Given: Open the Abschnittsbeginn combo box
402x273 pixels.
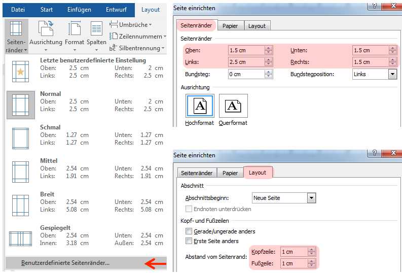Looking at the screenshot, I should [x=311, y=198].
